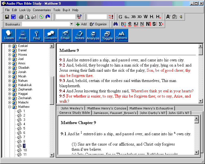This screenshot has width=205, height=164.
Task: Click the Options button
Action: [x=121, y=35]
